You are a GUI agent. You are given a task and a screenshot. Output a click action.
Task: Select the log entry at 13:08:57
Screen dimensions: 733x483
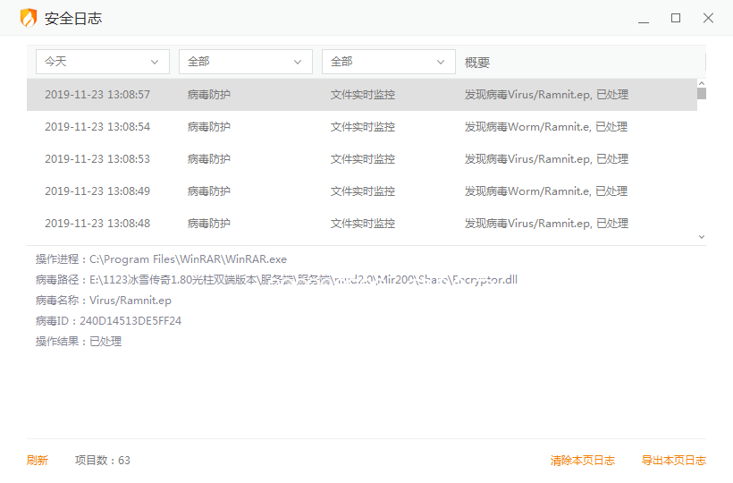tap(358, 95)
